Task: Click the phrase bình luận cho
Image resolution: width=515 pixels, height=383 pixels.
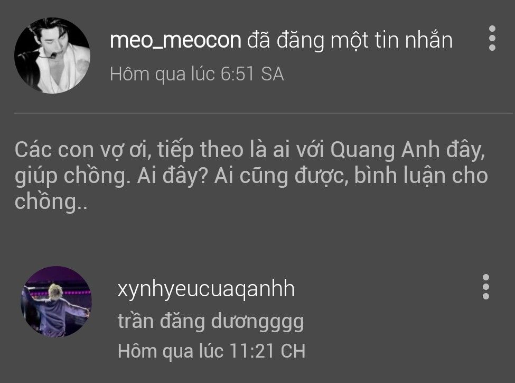Action: coord(421,176)
